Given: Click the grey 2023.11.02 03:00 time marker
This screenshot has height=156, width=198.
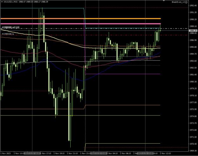Looking at the screenshot, I should pos(99,153).
